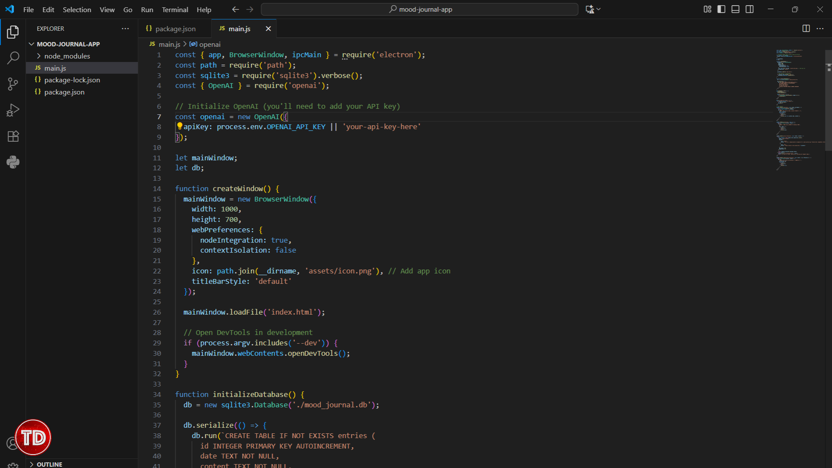
Task: Click inside the mood-journal-app search bar
Action: (419, 9)
